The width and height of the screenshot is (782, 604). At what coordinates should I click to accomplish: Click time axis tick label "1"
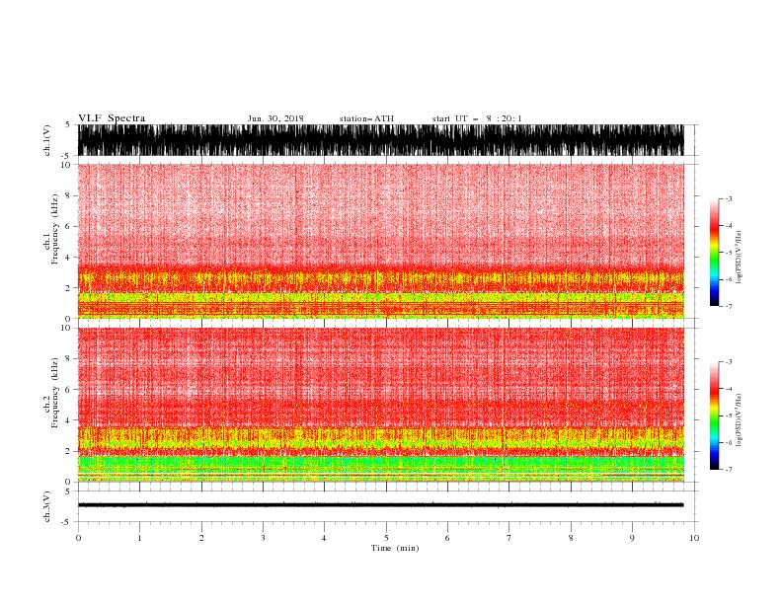click(139, 538)
